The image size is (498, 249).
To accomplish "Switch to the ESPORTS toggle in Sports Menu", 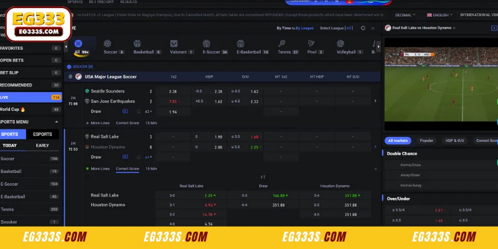I will 42,134.
